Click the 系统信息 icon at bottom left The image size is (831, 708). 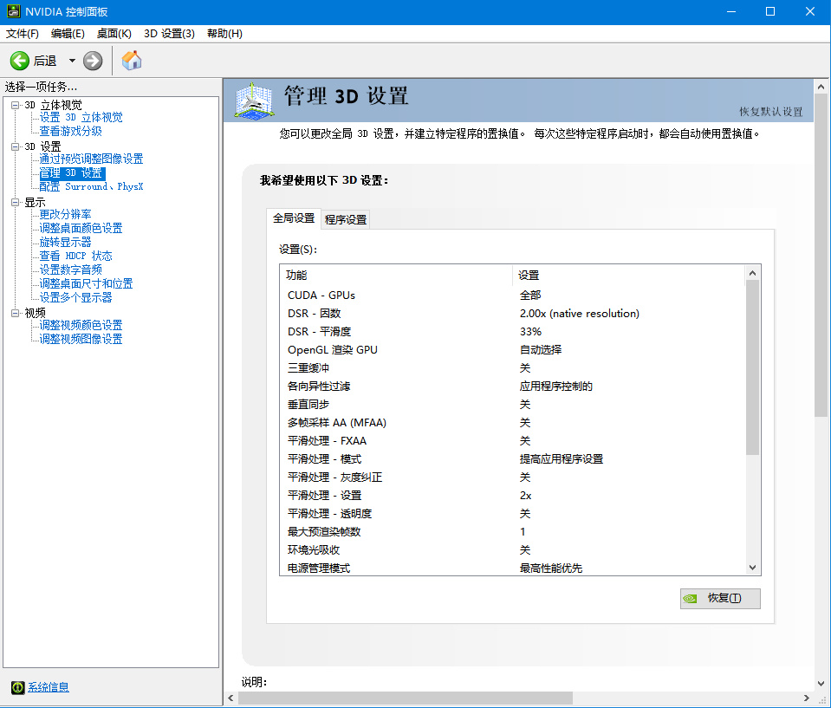tap(17, 687)
